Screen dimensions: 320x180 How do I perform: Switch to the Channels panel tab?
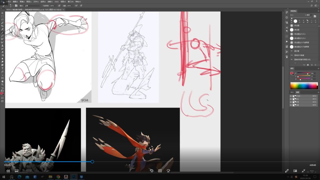pyautogui.click(x=297, y=92)
